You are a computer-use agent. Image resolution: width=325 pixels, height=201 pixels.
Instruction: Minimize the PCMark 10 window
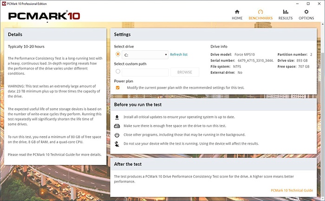coord(298,4)
